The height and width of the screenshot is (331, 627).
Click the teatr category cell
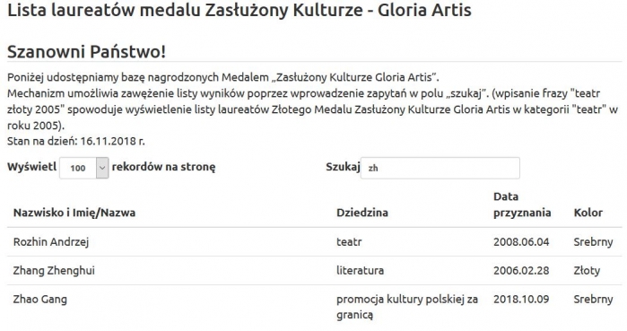(349, 242)
